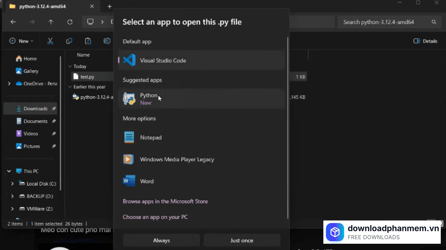Viewport: 446px width, 250px height.
Task: Open Videos in the sidebar
Action: [x=27, y=134]
